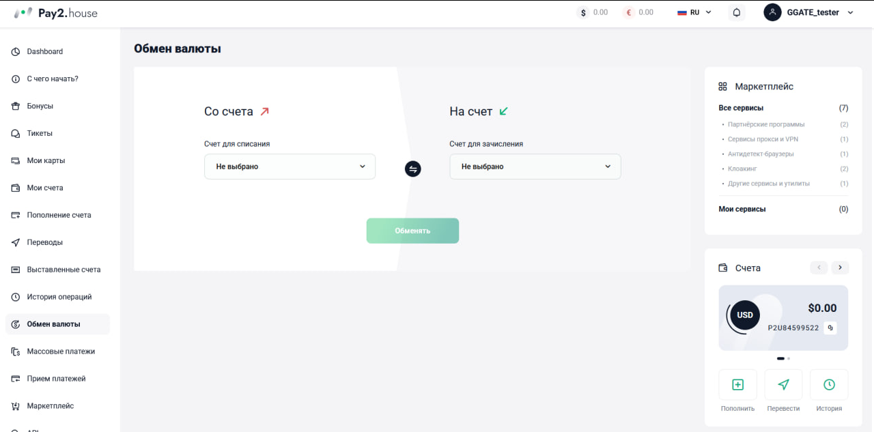Viewport: 874px width, 432px height.
Task: Click the USD currency badge on account card
Action: (745, 315)
